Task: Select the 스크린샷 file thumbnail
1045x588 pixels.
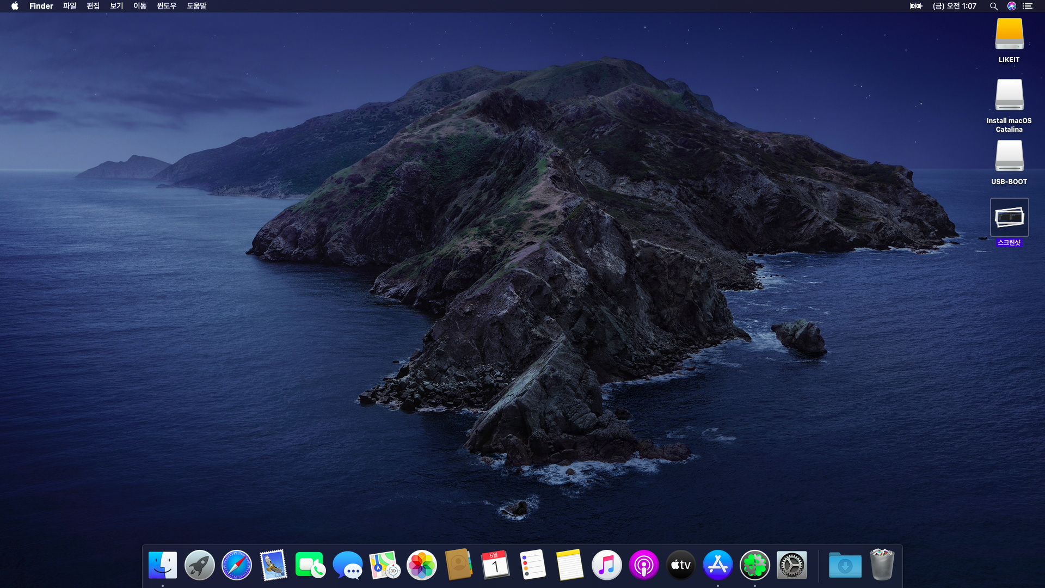Action: 1009,218
